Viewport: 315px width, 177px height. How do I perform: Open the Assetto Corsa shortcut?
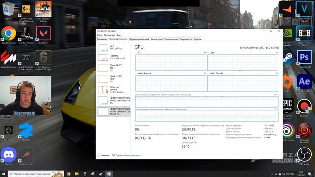point(26,156)
